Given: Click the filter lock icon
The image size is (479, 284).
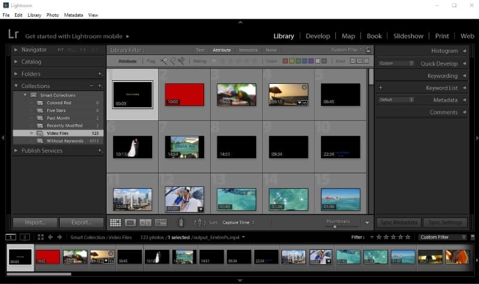Looking at the screenshot, I should 368,50.
